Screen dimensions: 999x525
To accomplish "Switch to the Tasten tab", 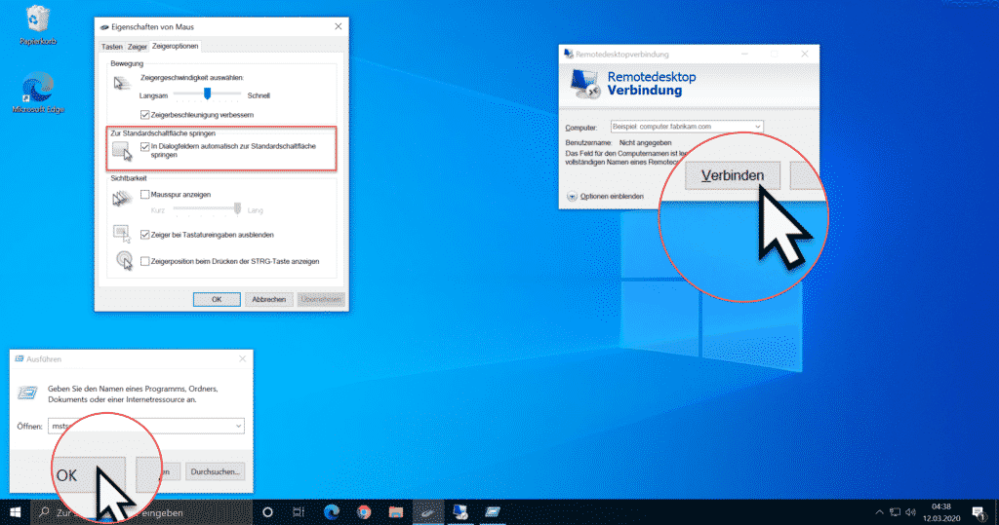I will [111, 47].
